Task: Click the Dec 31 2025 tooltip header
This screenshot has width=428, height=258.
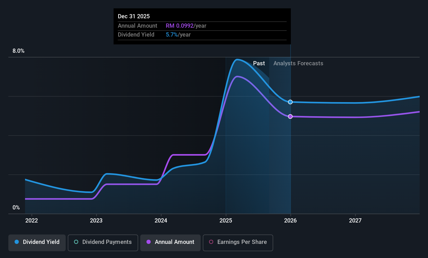Action: pyautogui.click(x=134, y=16)
